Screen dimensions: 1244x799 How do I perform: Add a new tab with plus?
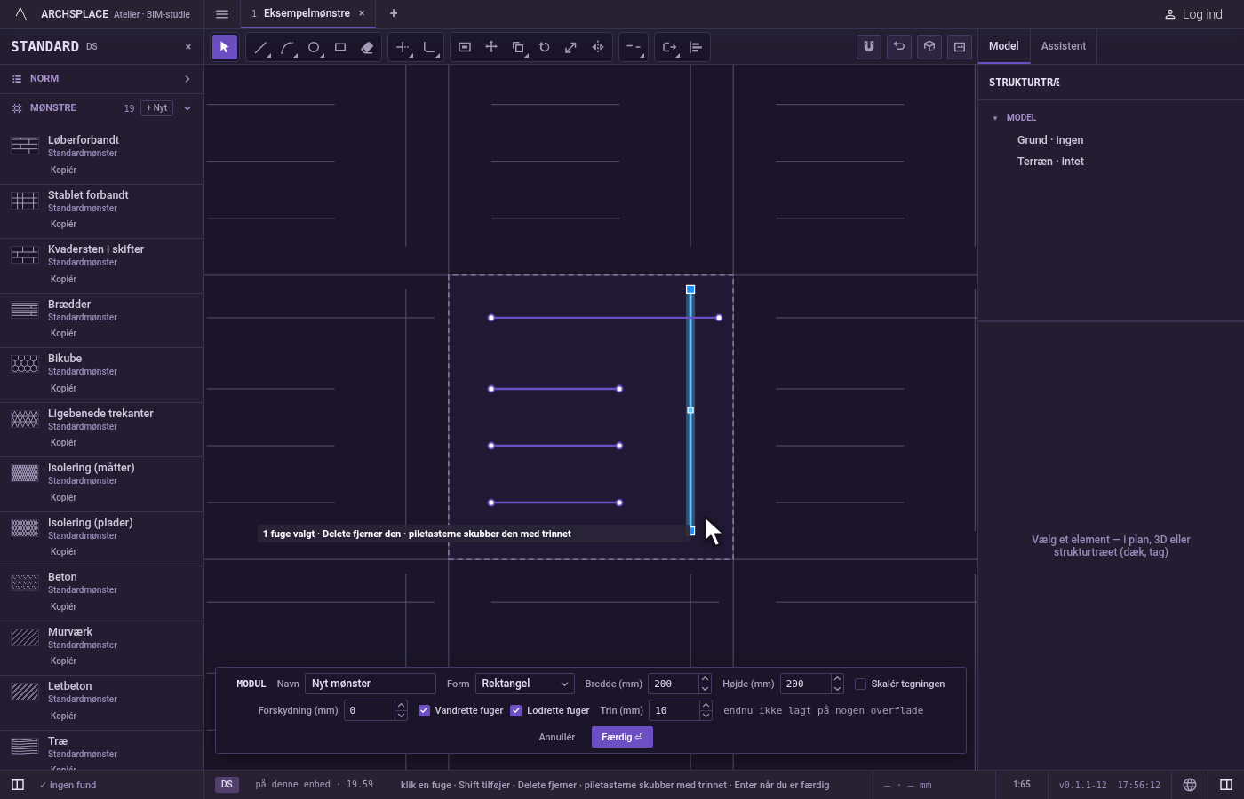tap(394, 14)
